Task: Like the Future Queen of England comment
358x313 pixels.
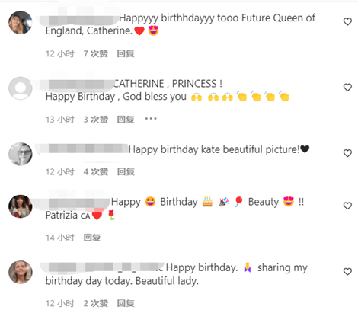Action: [347, 21]
